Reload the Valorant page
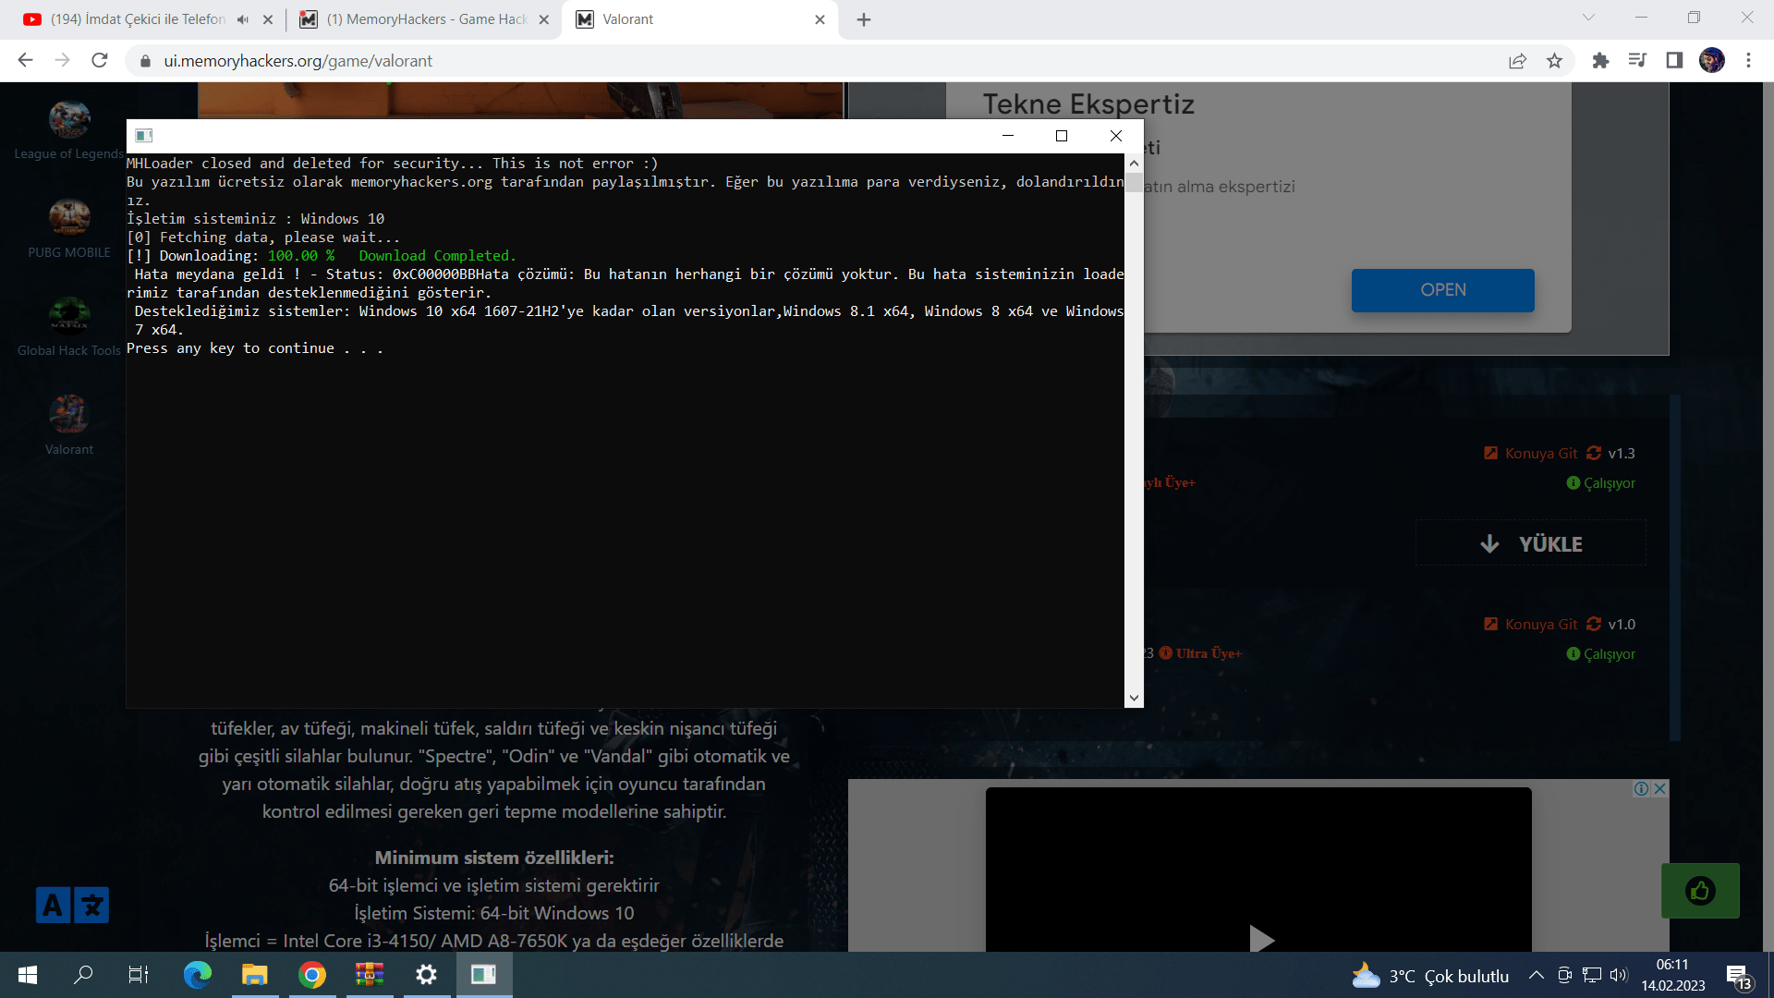This screenshot has height=998, width=1774. (100, 60)
